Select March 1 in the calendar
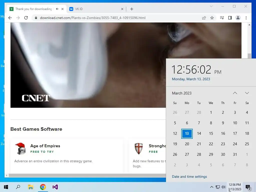This screenshot has height=192, width=256. pos(211,112)
